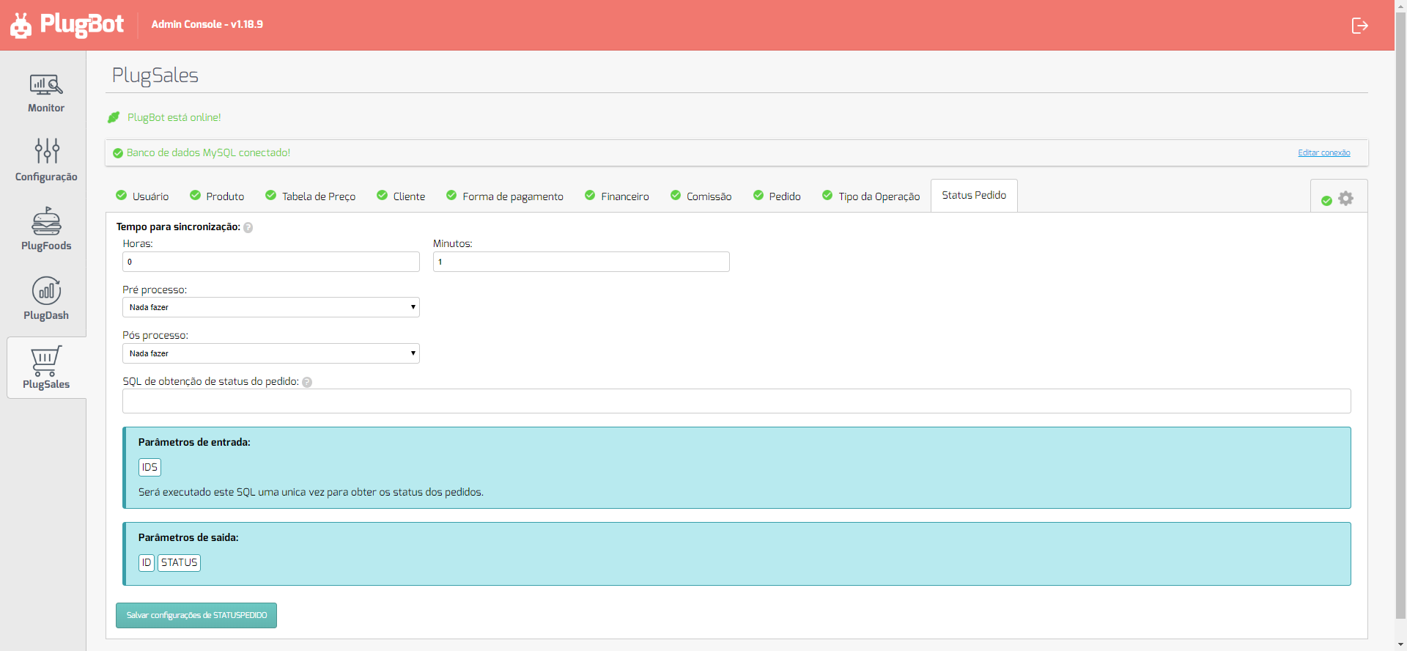1407x651 pixels.
Task: Click the check icon on Comissão tab
Action: [676, 195]
